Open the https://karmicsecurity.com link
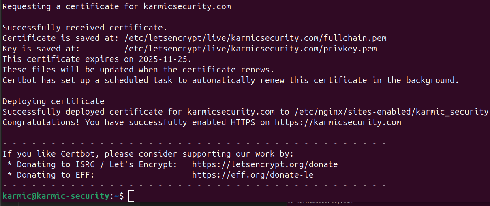The width and height of the screenshot is (490, 206). pos(338,122)
